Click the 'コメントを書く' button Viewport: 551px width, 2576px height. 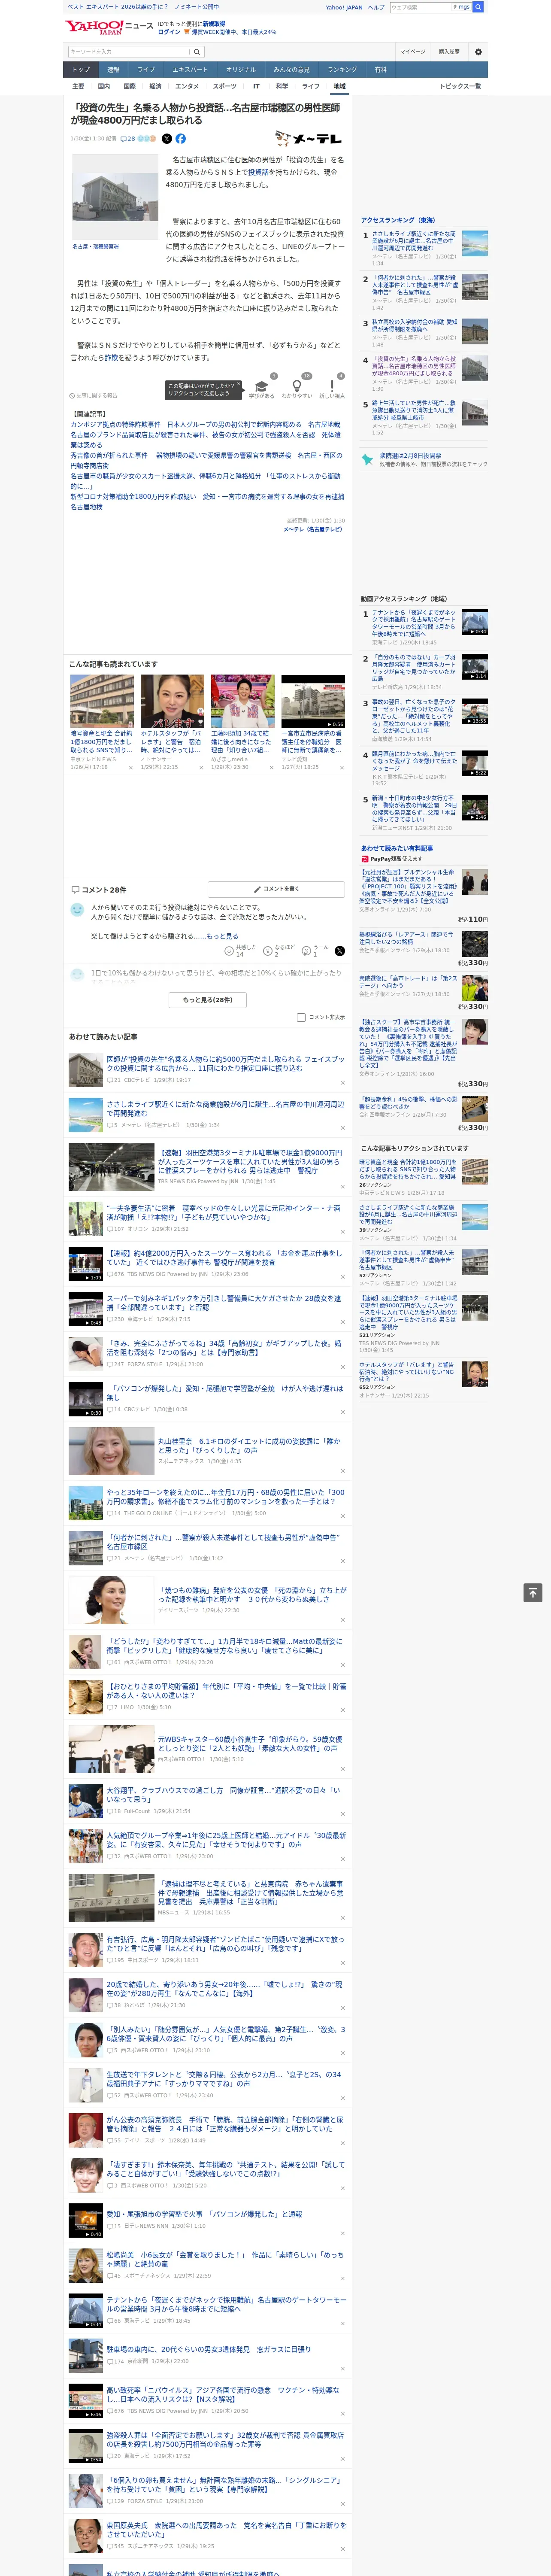click(276, 889)
